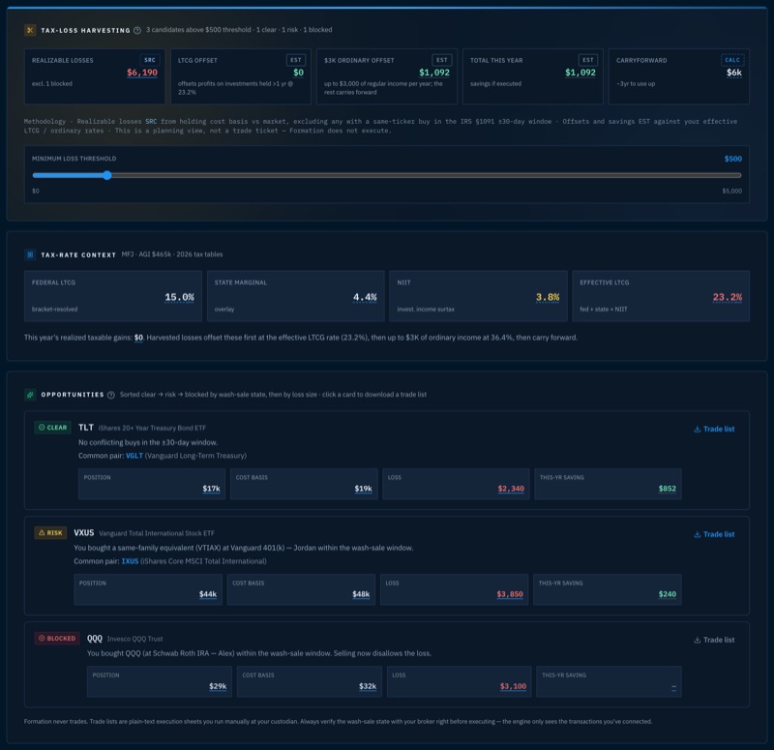Click the Tax-Rate Context section icon

click(30, 255)
